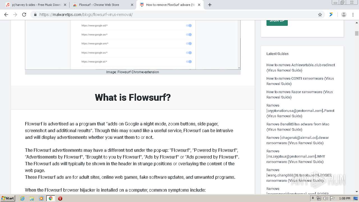Viewport: 359px width, 202px height.
Task: Click the network tray icon
Action: (319, 198)
